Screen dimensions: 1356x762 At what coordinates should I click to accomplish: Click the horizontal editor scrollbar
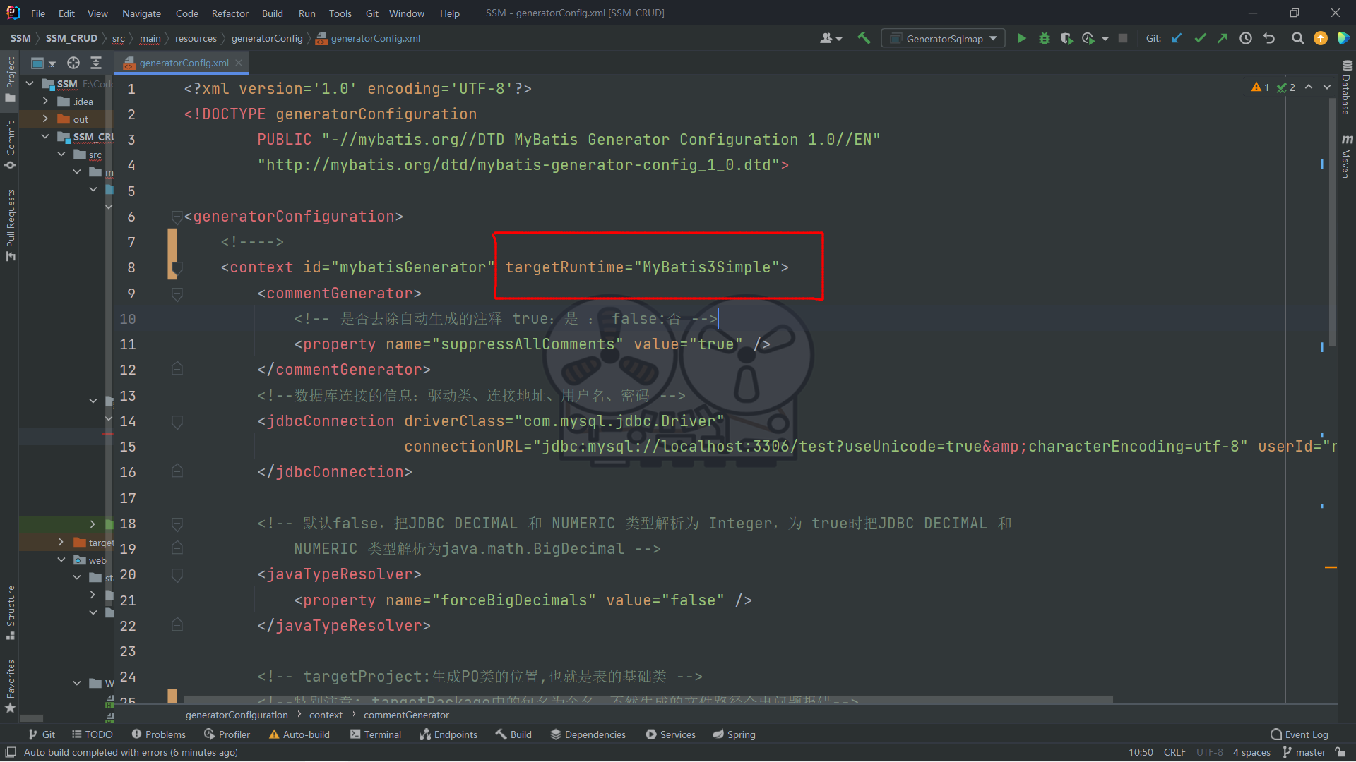(648, 699)
